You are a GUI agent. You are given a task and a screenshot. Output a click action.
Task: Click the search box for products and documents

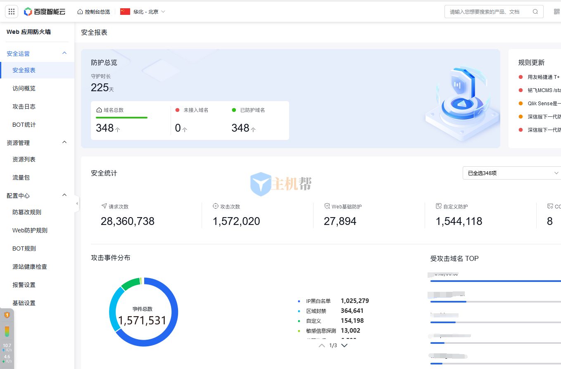coord(494,12)
